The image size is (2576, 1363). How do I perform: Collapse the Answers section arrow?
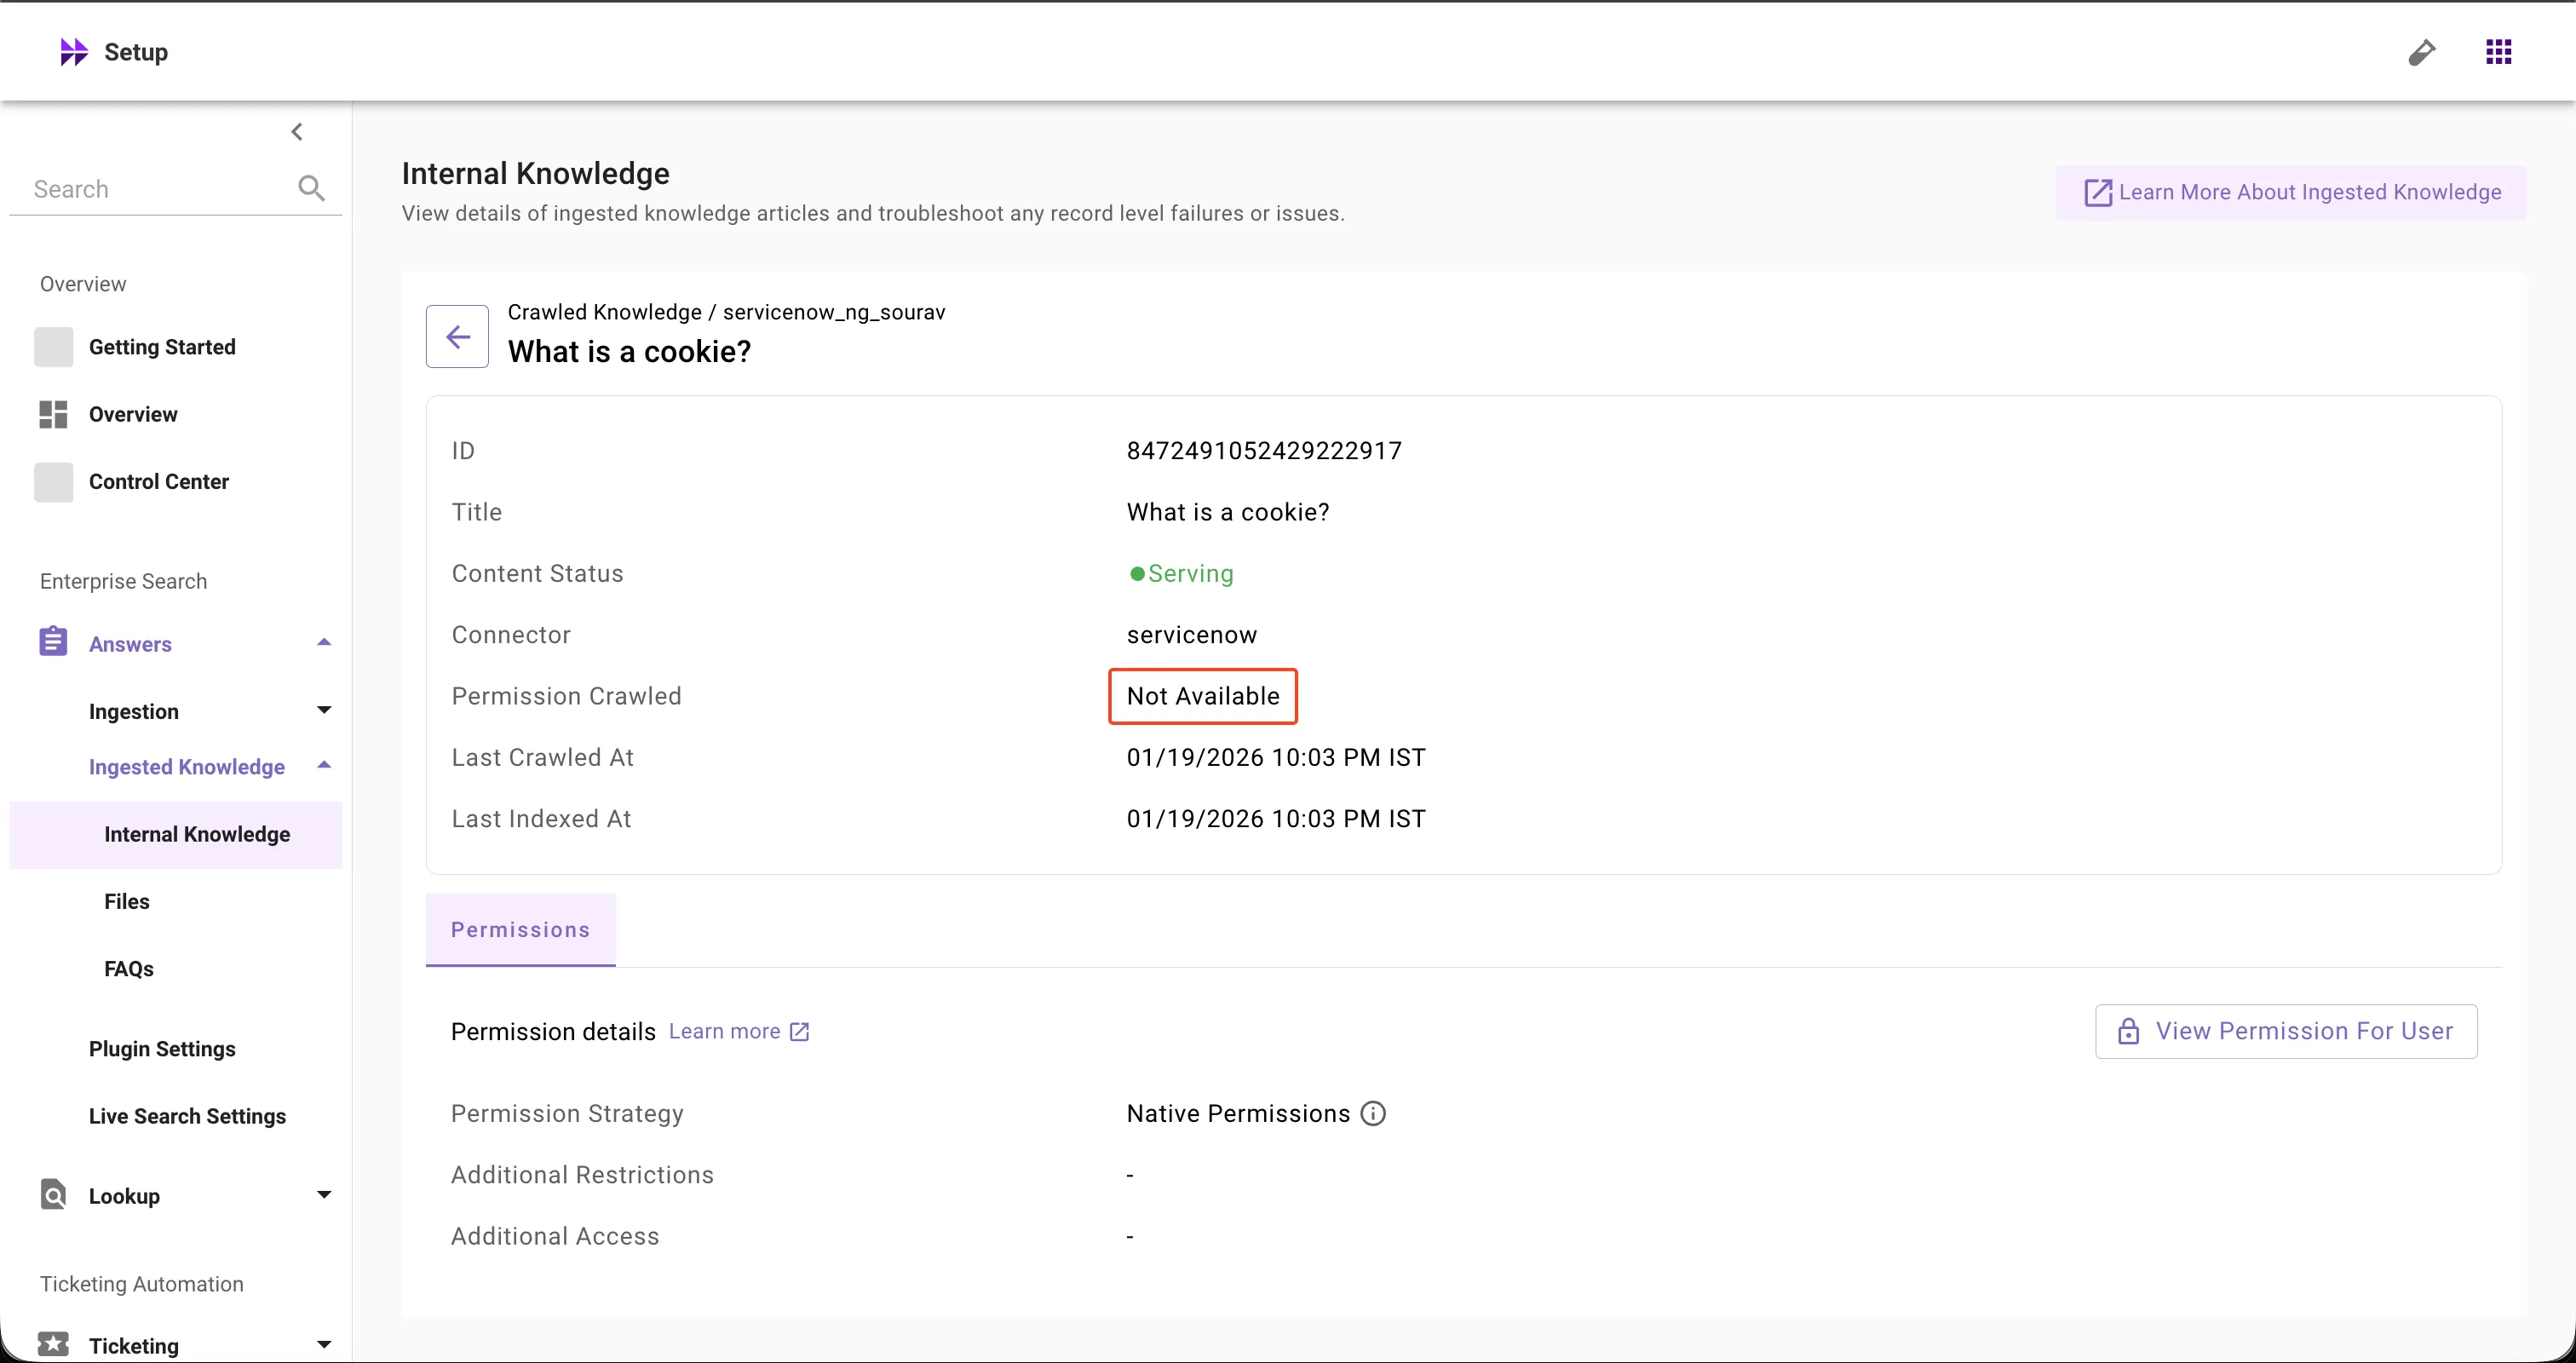tap(323, 643)
